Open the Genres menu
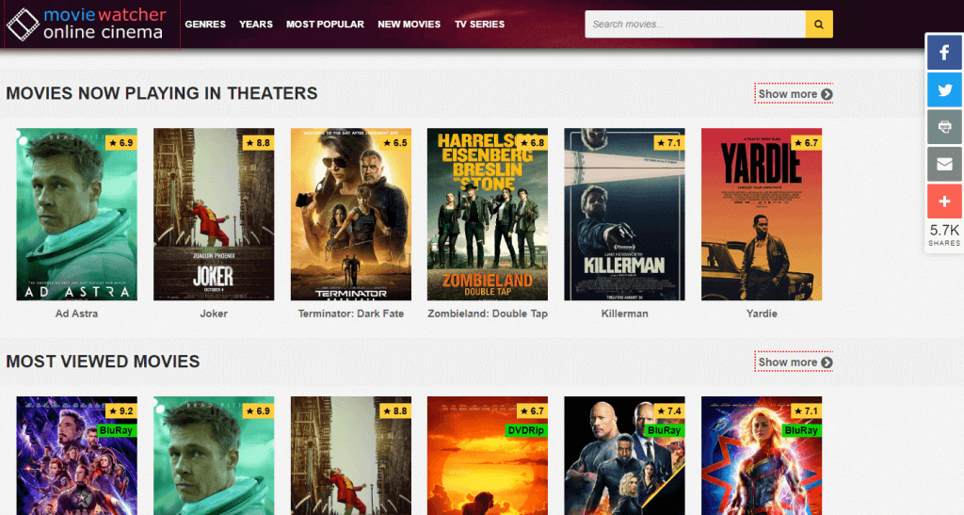Screen dimensions: 964x515 (x=205, y=24)
